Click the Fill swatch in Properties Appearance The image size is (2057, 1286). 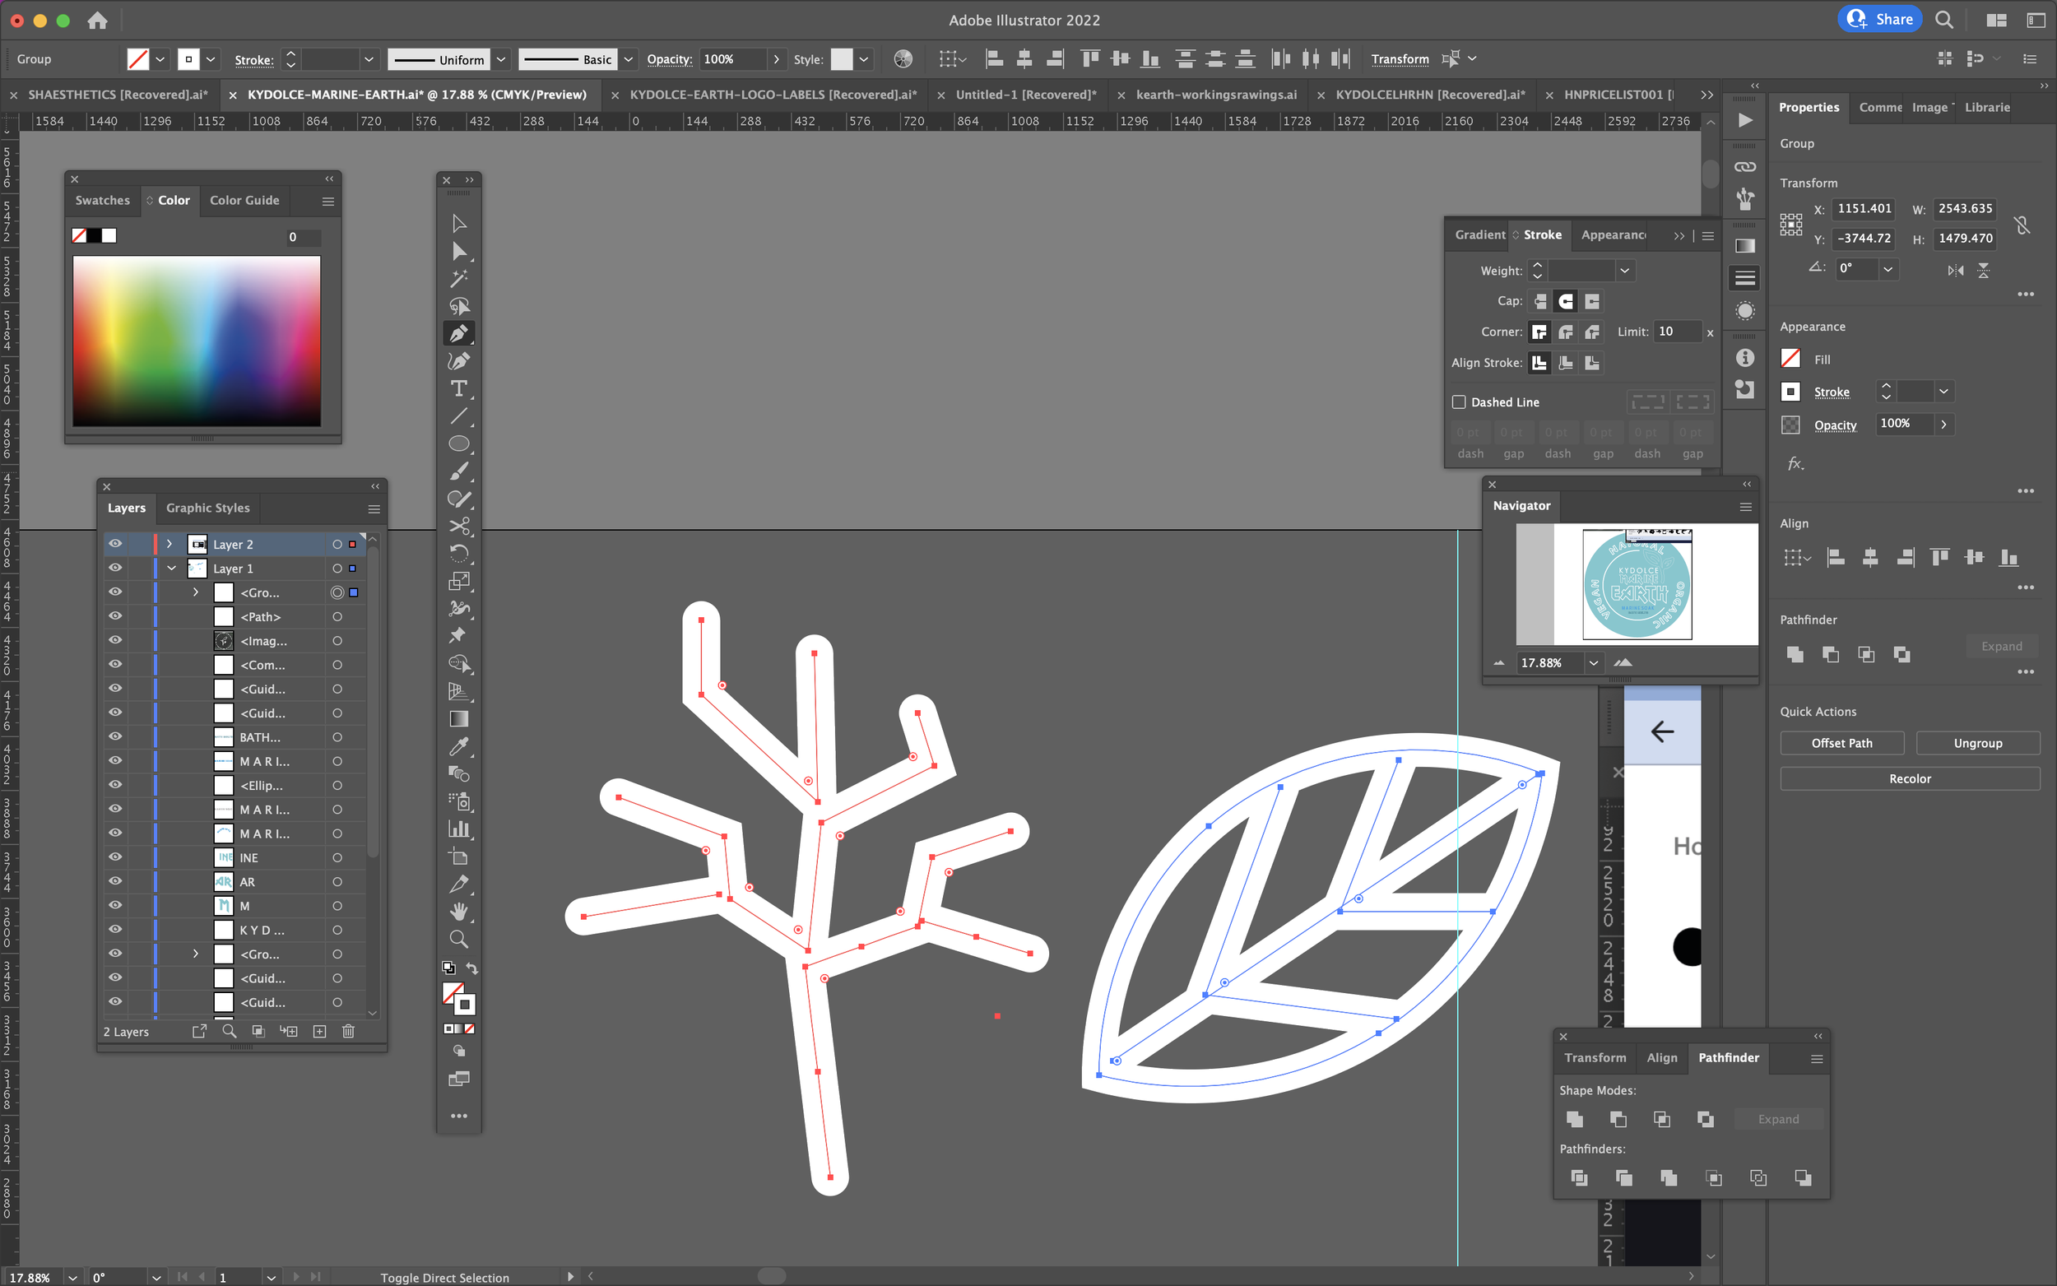coord(1791,359)
